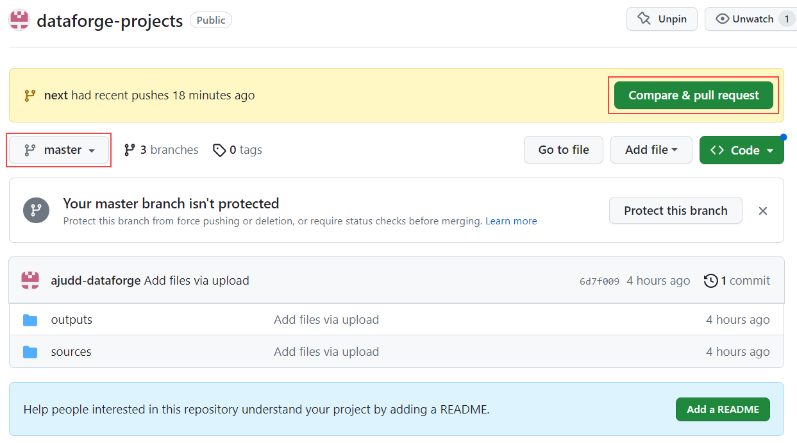Follow the Learn more link
Screen dimensions: 797x443
(x=511, y=221)
